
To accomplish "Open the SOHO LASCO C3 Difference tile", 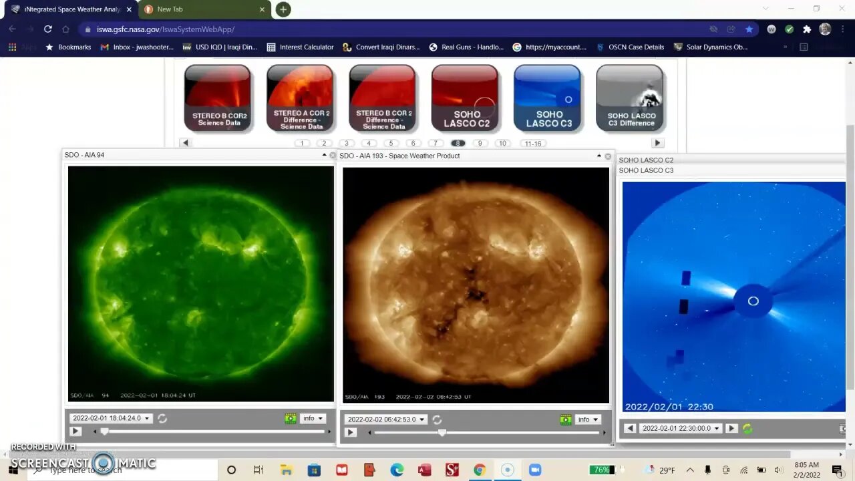I will [x=630, y=98].
